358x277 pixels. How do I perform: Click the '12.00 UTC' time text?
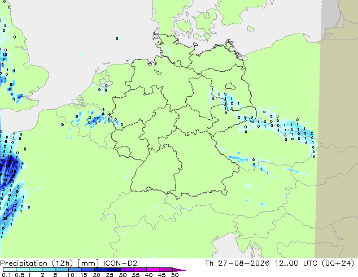coord(296,263)
